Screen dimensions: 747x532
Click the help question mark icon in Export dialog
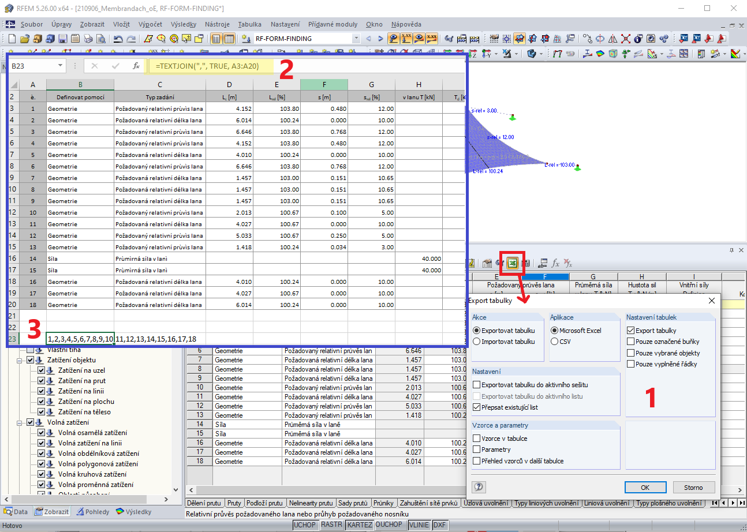(479, 487)
